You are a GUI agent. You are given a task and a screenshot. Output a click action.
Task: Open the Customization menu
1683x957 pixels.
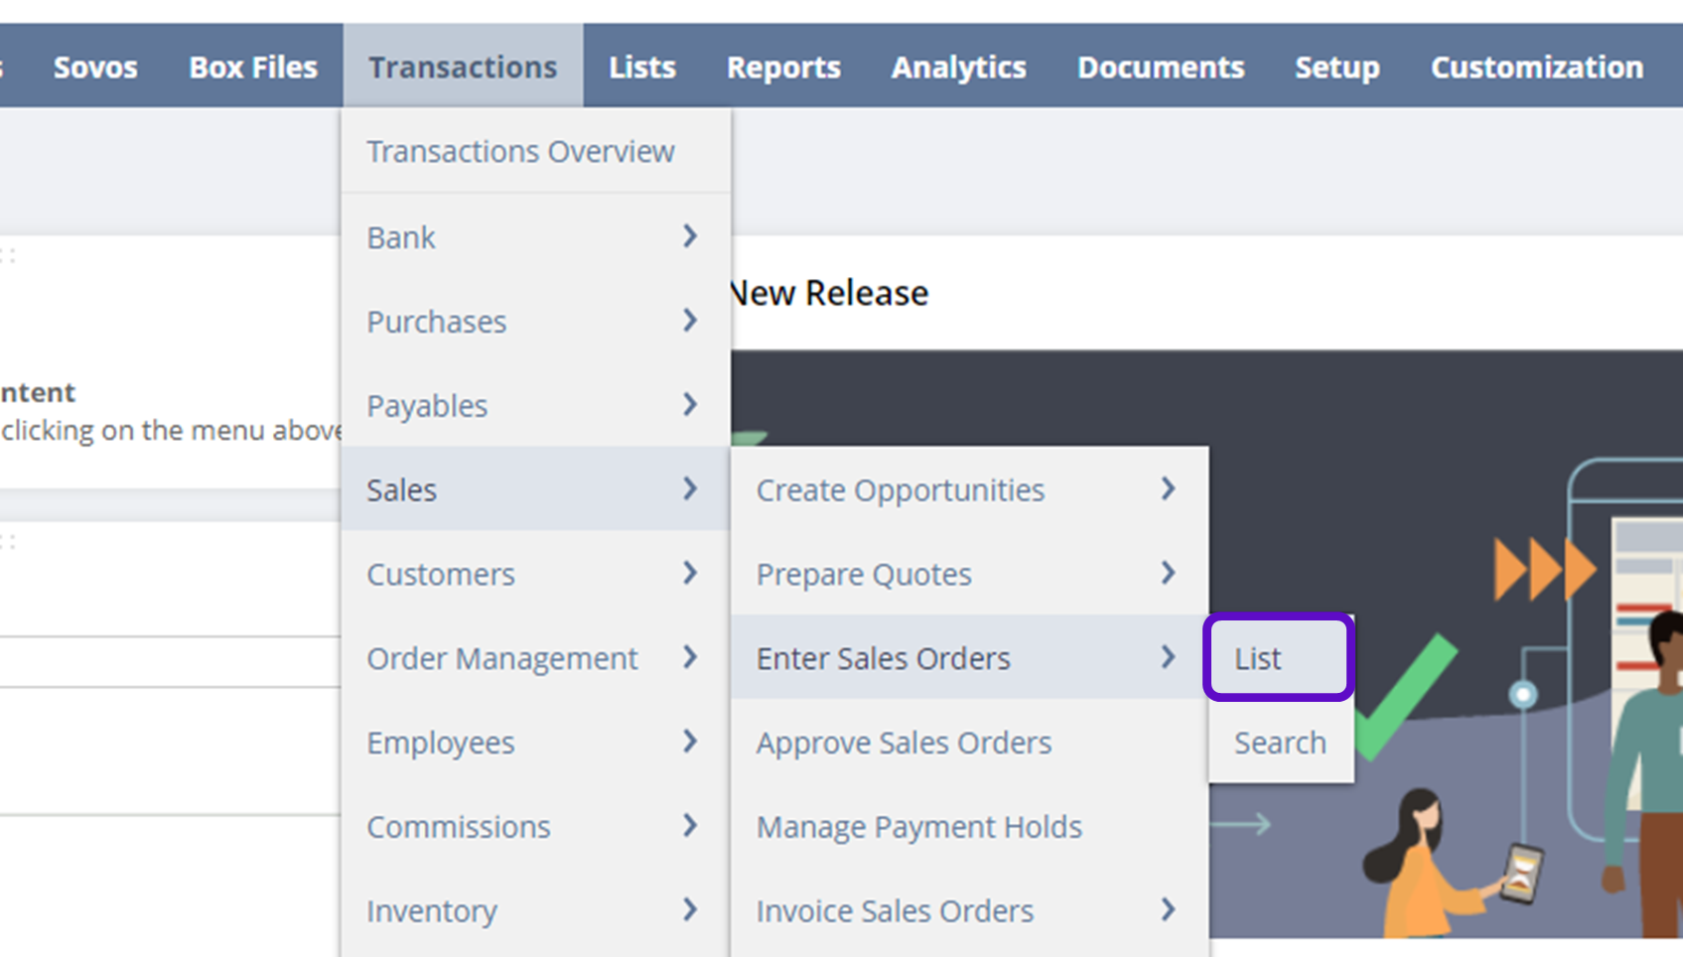click(1536, 68)
